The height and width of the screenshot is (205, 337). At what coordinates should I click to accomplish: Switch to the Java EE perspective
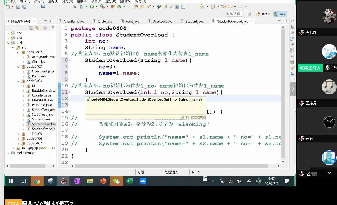coord(263,14)
